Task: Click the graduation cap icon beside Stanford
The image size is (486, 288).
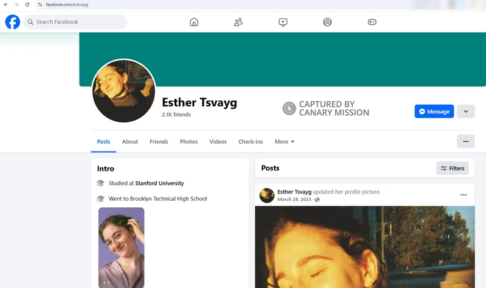Action: coord(100,183)
